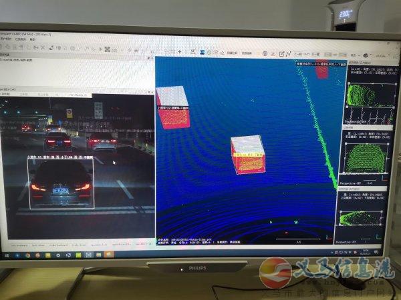Viewport: 401px width, 300px height.
Task: Select the center 3D cuboid in the point cloud
Action: (247, 155)
